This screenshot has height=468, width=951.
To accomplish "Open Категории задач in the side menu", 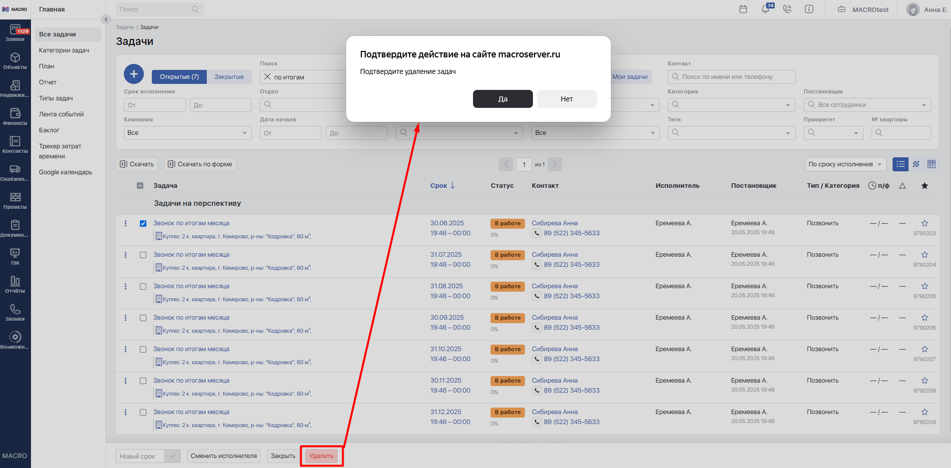I will (64, 50).
